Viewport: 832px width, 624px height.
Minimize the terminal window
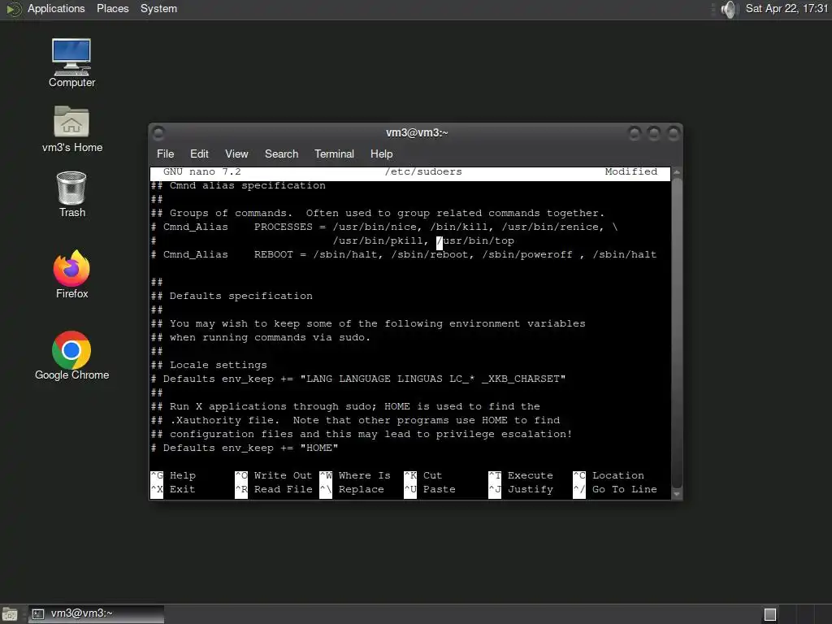coord(635,133)
